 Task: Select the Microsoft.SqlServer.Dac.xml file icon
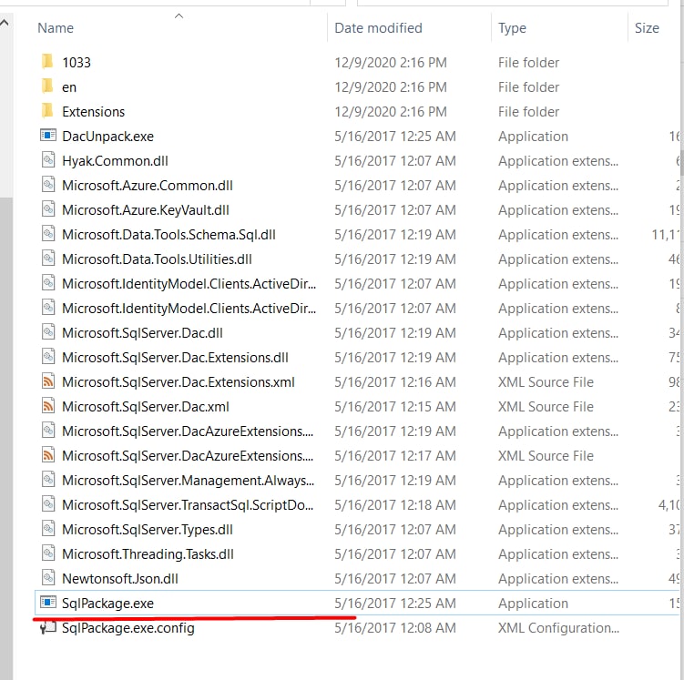(48, 406)
